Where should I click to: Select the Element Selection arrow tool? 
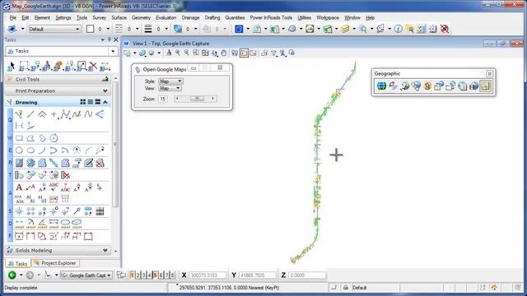point(12,66)
